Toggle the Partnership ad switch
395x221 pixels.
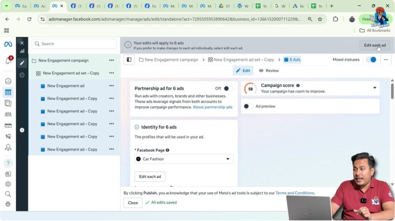pos(228,88)
